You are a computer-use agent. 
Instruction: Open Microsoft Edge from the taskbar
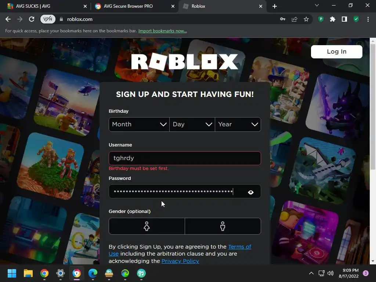pos(93,273)
